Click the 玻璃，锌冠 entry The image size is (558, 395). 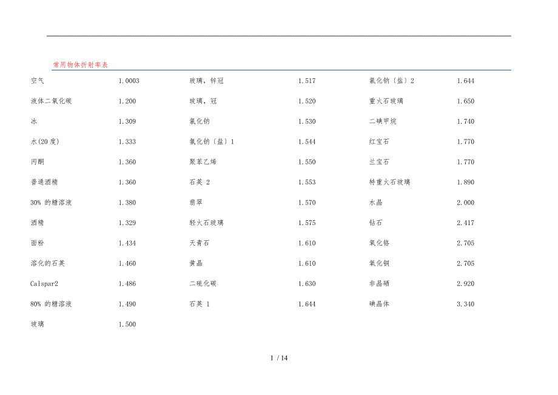point(206,81)
